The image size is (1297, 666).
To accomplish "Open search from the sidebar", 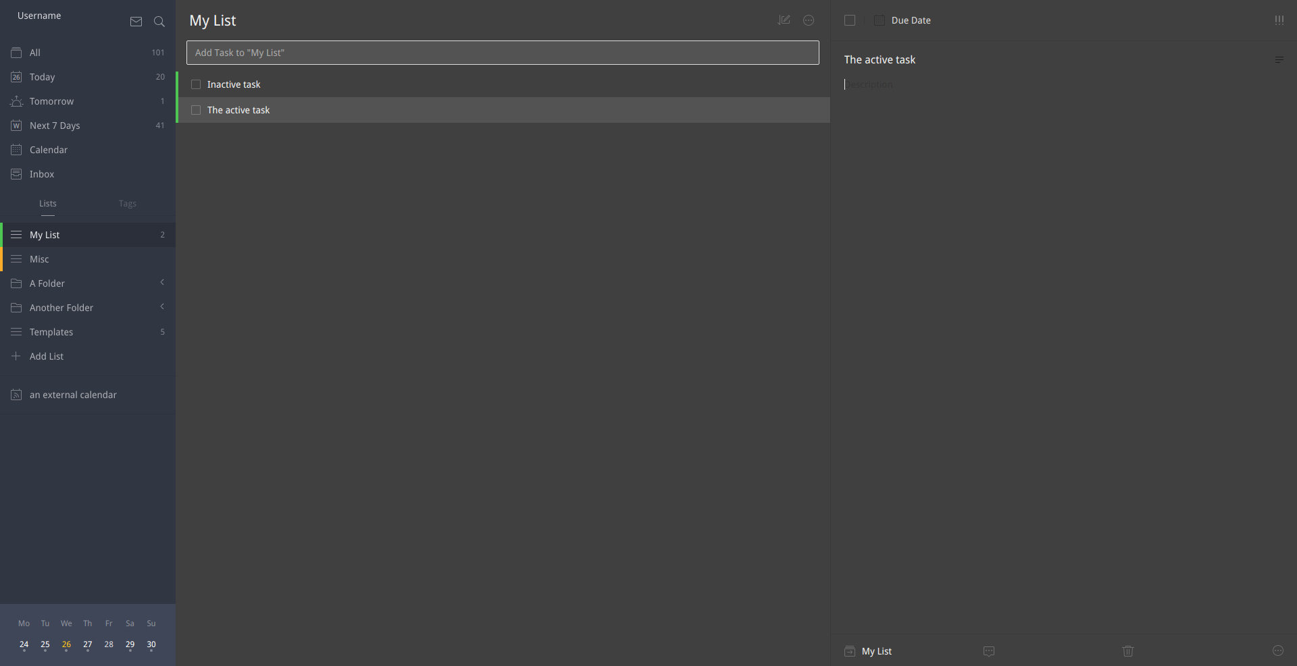I will tap(159, 22).
